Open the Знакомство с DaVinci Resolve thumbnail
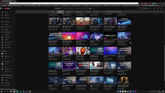Image resolution: width=165 pixels, height=93 pixels. pos(124,51)
